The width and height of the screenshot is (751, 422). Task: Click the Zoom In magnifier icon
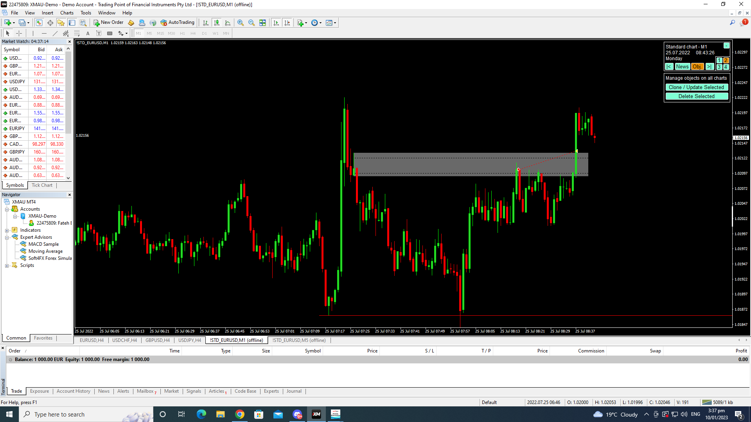(x=241, y=23)
